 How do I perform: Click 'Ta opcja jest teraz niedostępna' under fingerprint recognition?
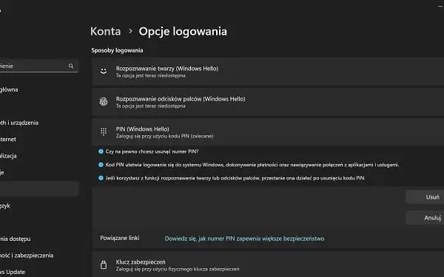(151, 106)
